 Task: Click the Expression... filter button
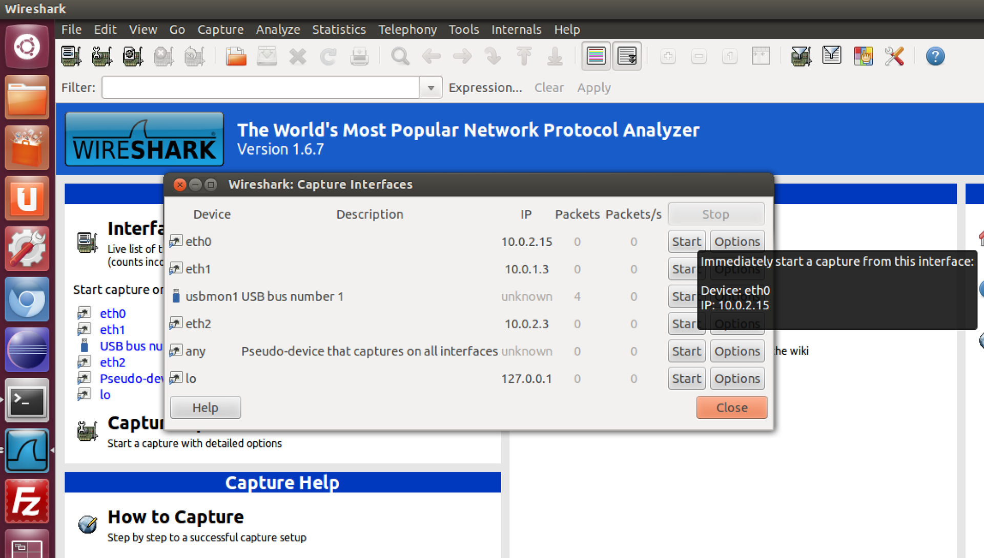485,88
